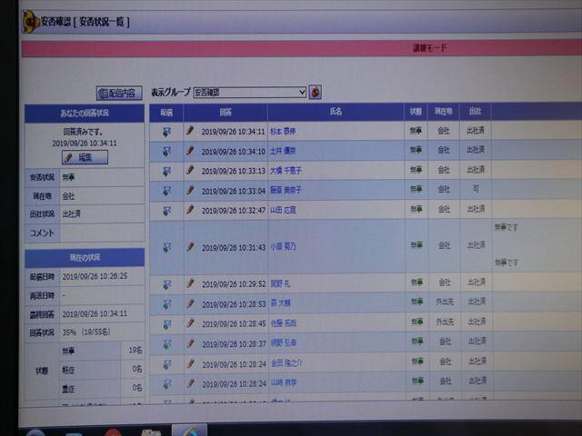This screenshot has width=582, height=436.
Task: Click the delivery icon in the 10:29:52 row
Action: pyautogui.click(x=166, y=284)
